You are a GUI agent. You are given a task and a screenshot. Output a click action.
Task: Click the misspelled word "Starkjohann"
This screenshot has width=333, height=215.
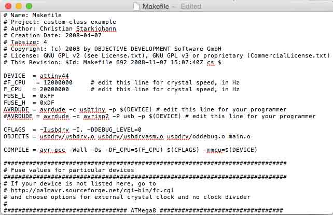tap(96, 29)
